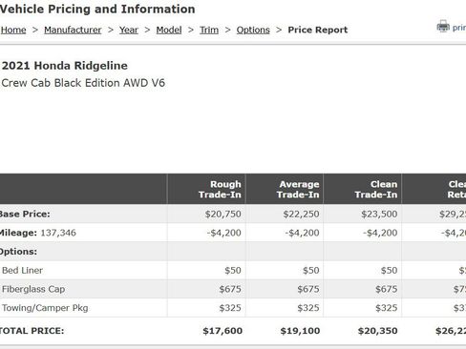Click the Fiberglass Cap option row
This screenshot has height=349, width=466.
point(233,289)
